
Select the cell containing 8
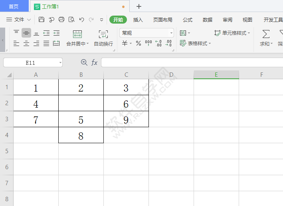coord(81,135)
